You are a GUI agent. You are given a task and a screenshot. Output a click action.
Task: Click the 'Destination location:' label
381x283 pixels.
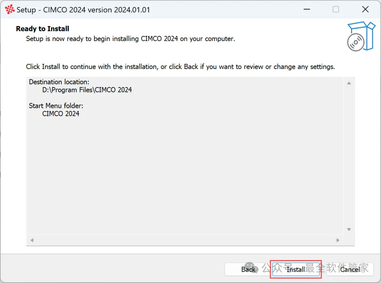point(59,82)
